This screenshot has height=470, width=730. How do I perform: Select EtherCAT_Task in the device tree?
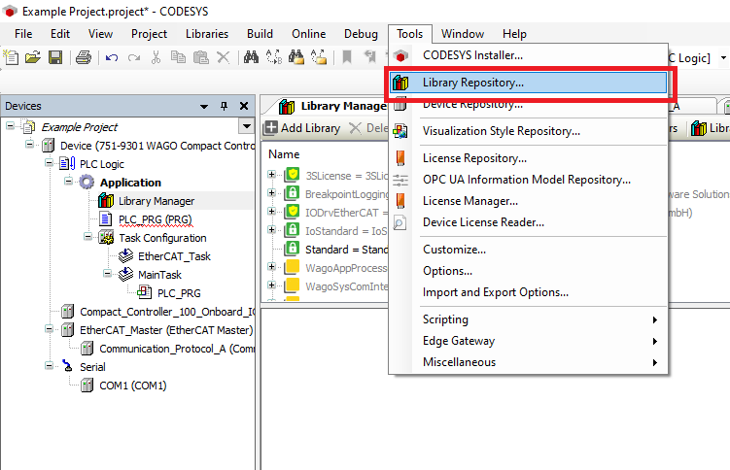pyautogui.click(x=173, y=256)
